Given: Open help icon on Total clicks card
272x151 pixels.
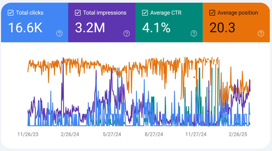Looking at the screenshot, I should (x=59, y=33).
